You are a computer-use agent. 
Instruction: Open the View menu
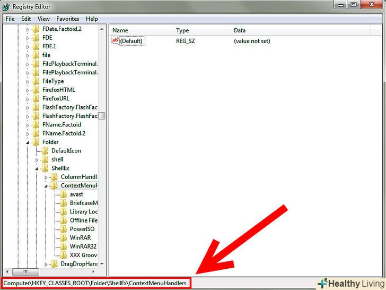click(43, 19)
